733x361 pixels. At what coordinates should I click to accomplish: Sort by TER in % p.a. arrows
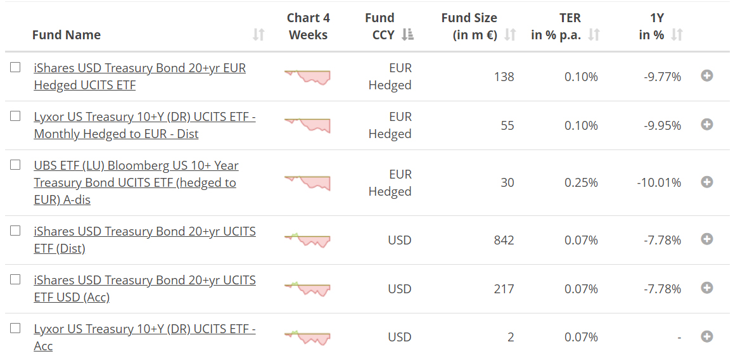coord(594,35)
